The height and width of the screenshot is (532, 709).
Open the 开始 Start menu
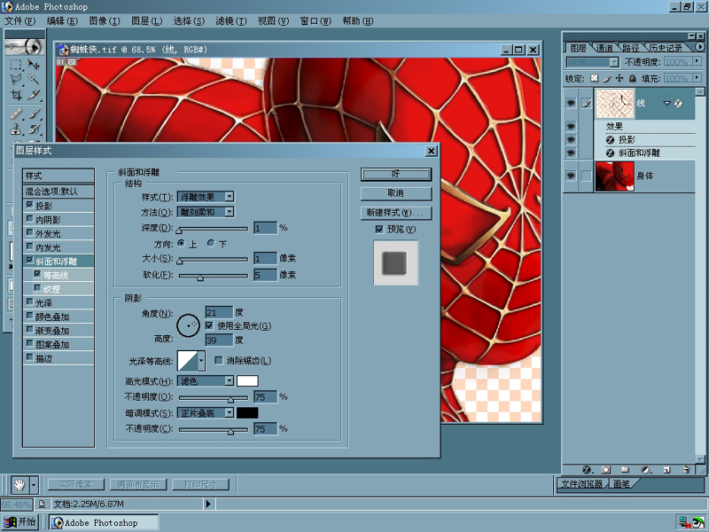[x=19, y=522]
